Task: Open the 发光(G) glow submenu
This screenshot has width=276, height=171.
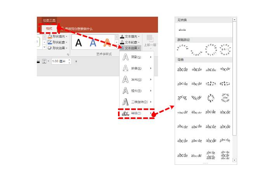Action: (137, 80)
